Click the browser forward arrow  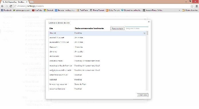tap(7, 6)
